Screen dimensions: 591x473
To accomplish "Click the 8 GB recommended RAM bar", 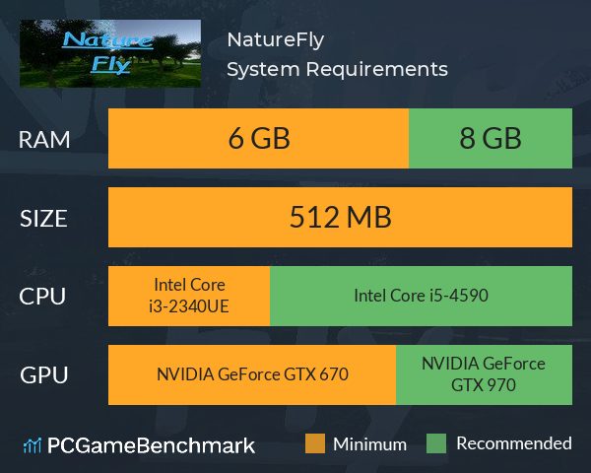I will point(491,138).
